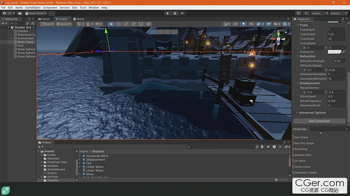Open the Layout dropdown
The width and height of the screenshot is (350, 196).
(x=338, y=13)
